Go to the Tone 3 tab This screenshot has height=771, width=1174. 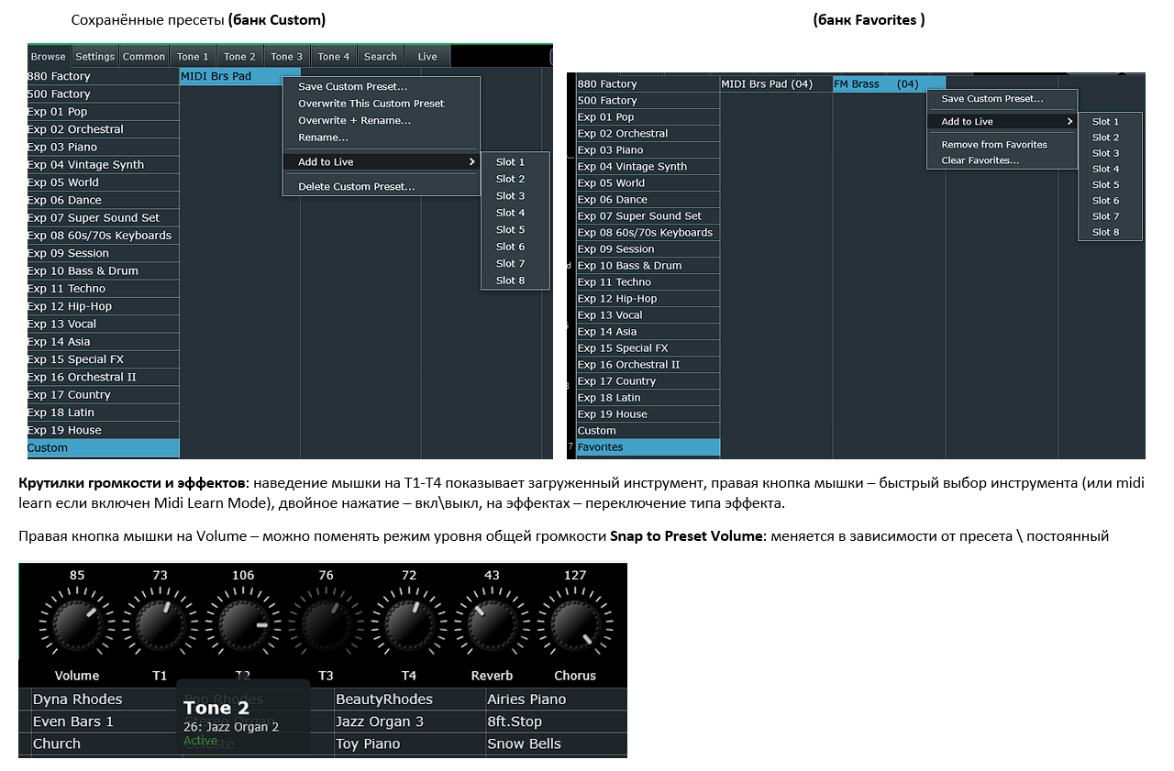[x=287, y=57]
